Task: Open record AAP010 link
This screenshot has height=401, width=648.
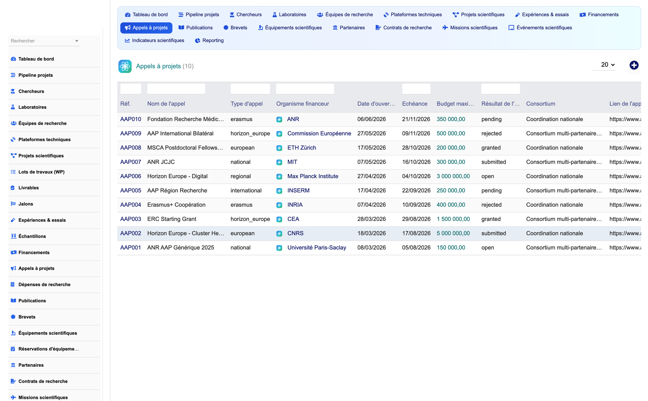Action: (131, 119)
